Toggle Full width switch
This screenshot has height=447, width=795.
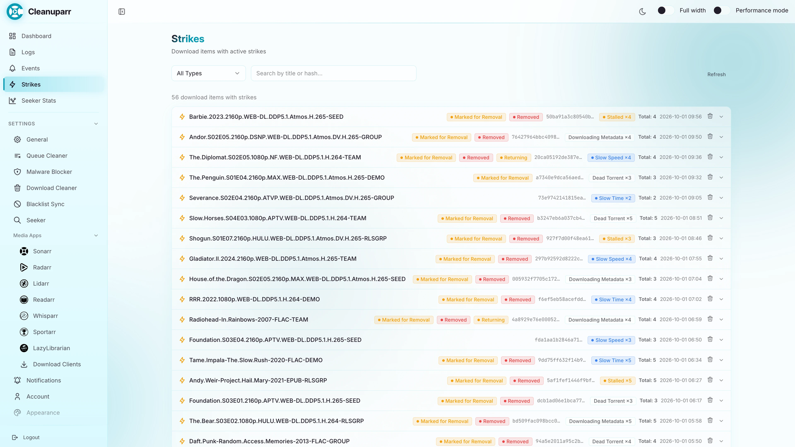(665, 10)
